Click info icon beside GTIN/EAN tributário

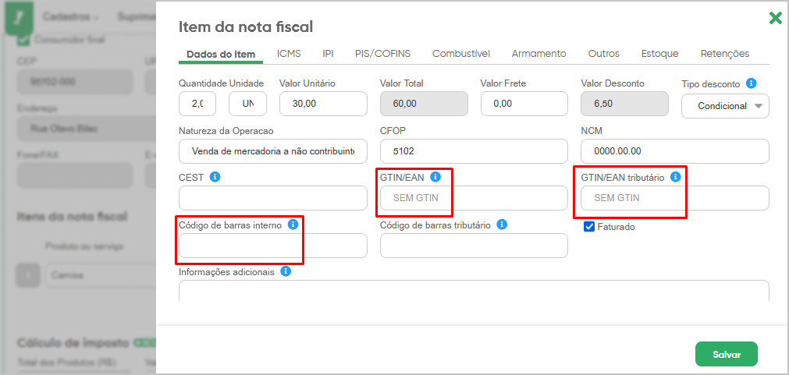676,177
